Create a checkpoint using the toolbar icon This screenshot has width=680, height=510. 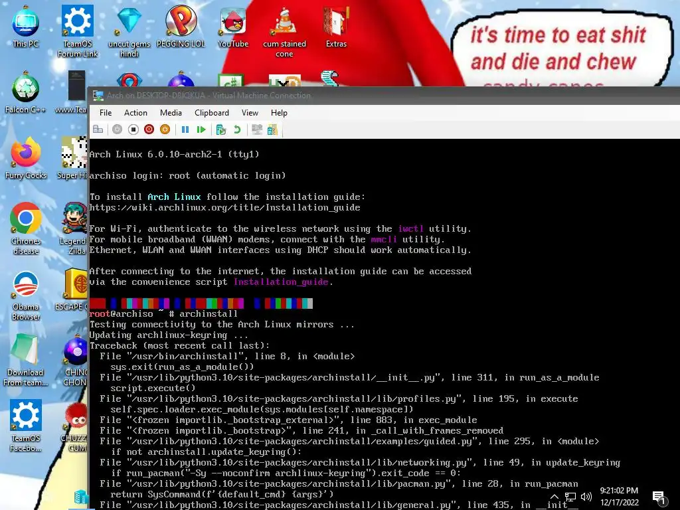[221, 129]
